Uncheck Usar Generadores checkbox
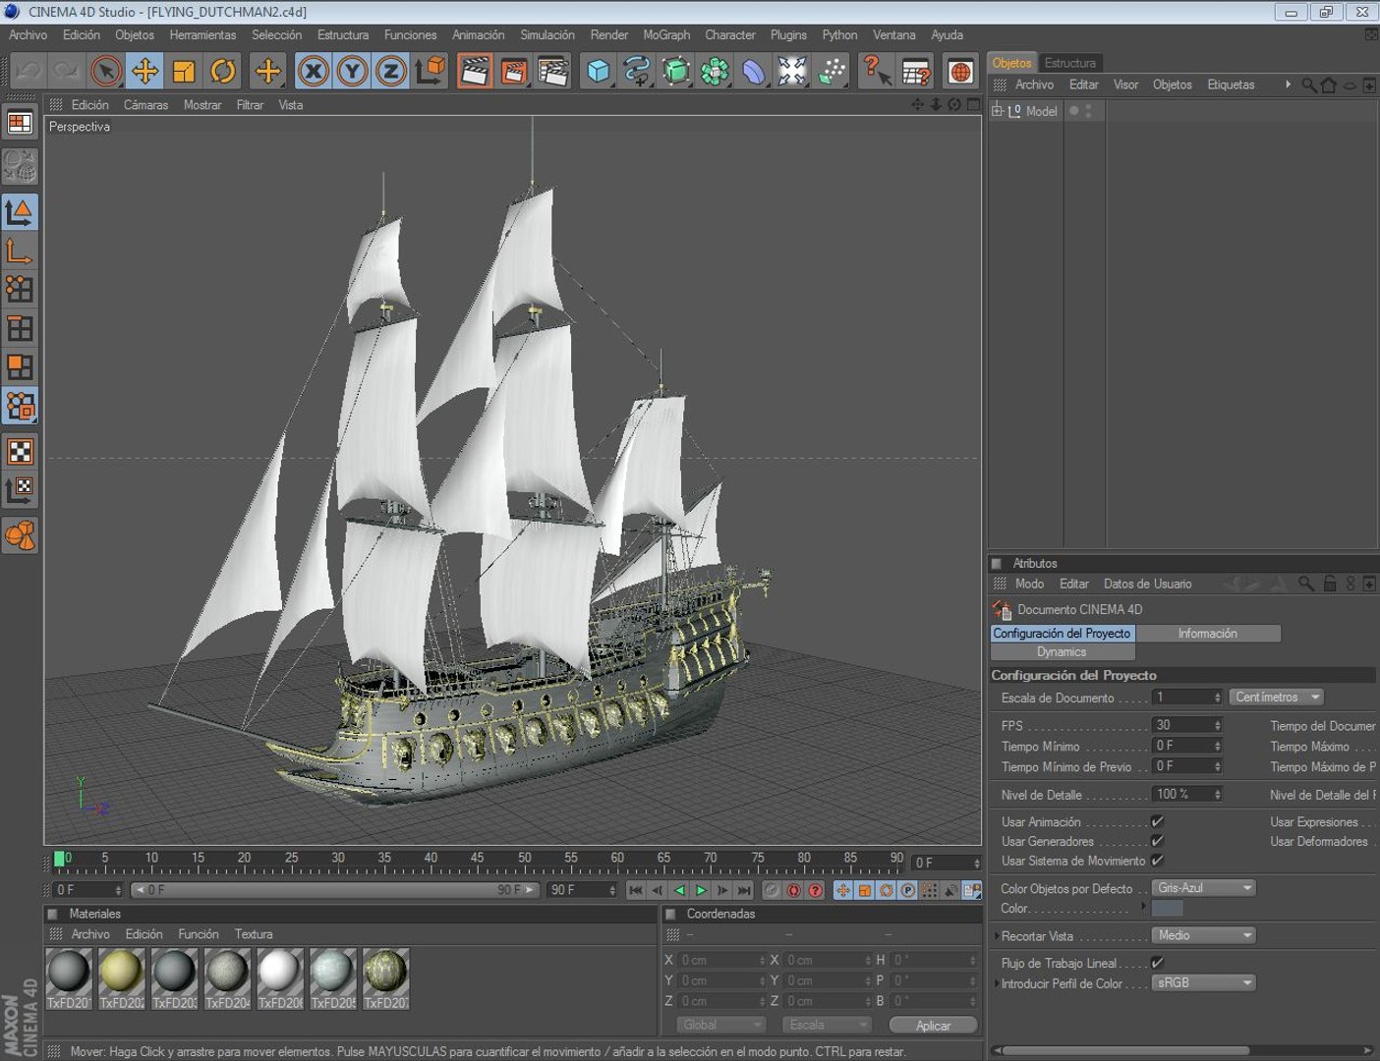The height and width of the screenshot is (1061, 1380). (1157, 841)
